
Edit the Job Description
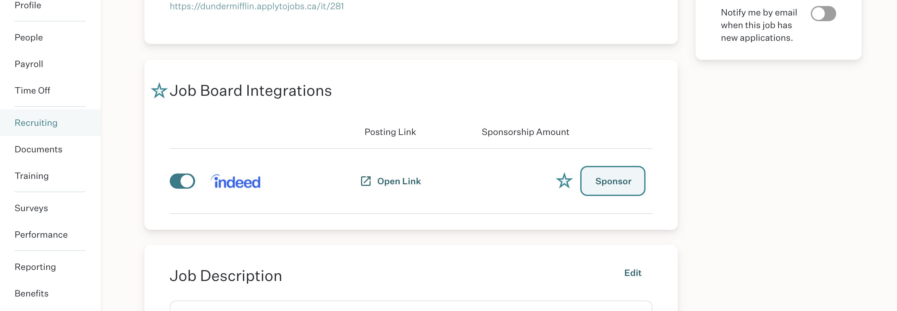(x=632, y=273)
